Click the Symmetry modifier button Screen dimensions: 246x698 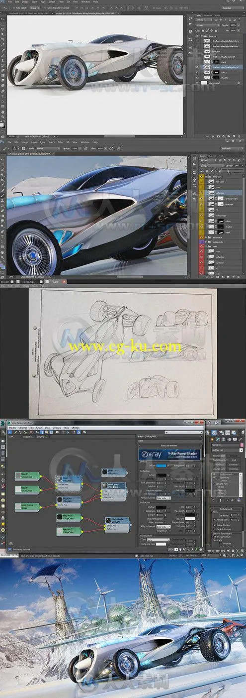coord(234,465)
